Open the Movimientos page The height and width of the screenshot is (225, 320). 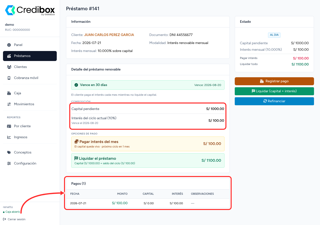pos(30,104)
